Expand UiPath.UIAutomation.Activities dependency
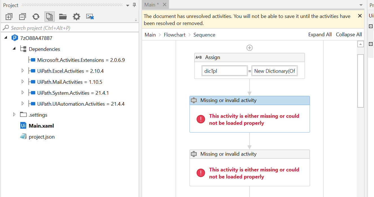Screen dimensions: 374x197 [x=23, y=104]
